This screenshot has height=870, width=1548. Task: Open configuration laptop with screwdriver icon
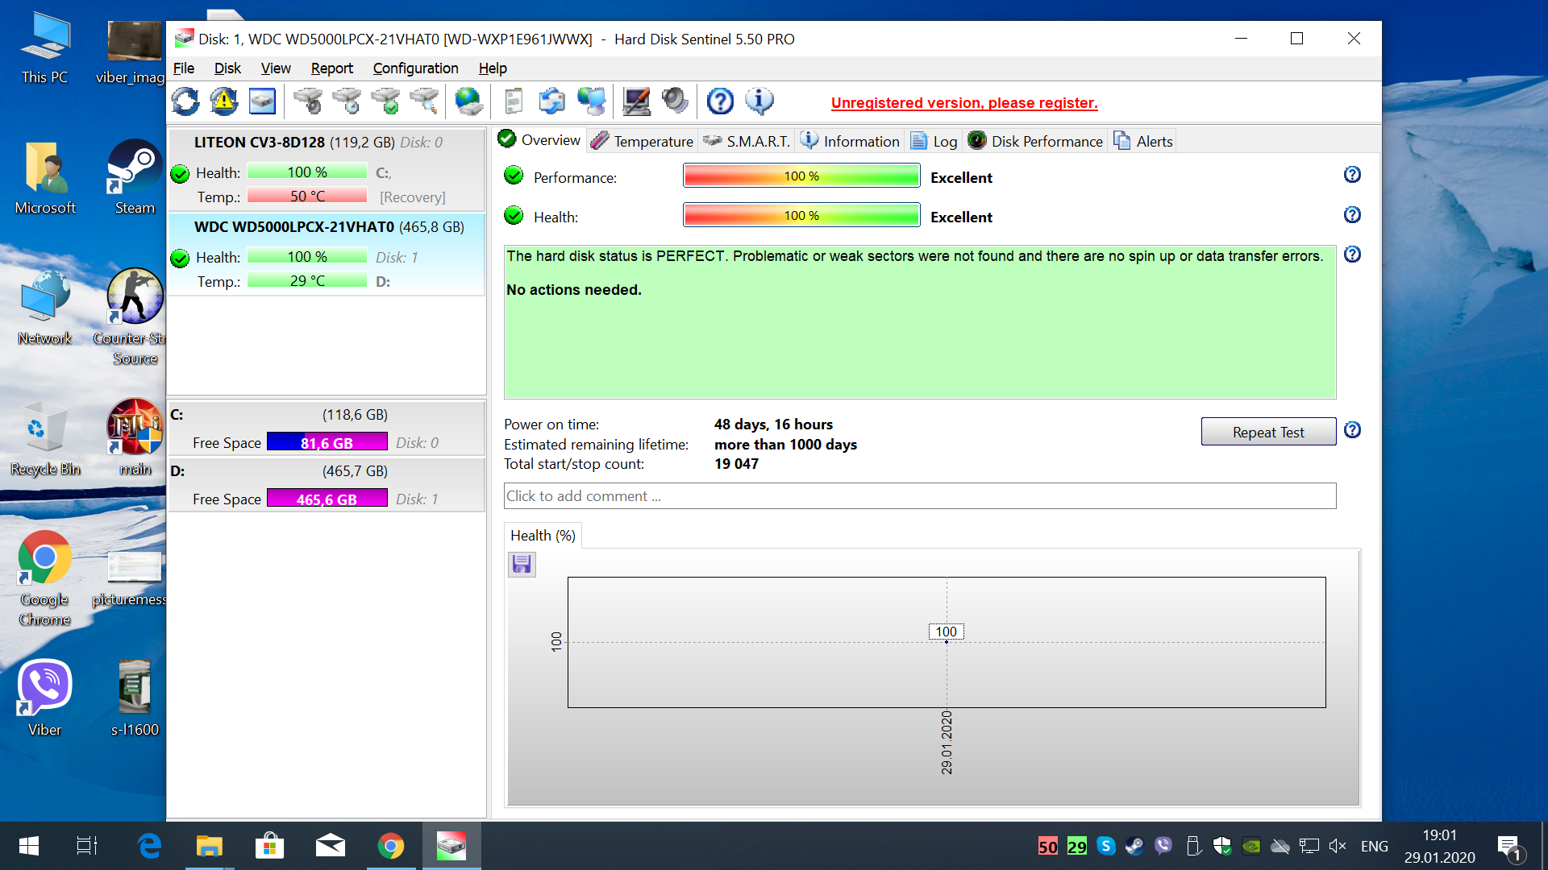[636, 101]
